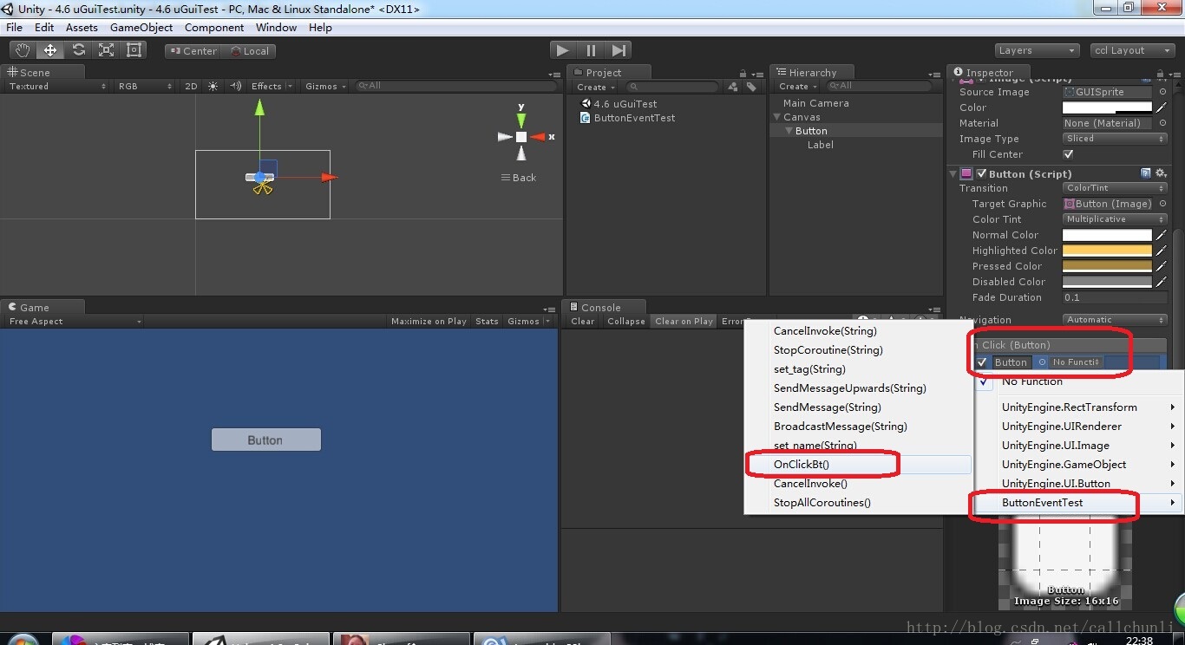This screenshot has height=645, width=1185.
Task: Select the Rect Transform tool in the toolbar
Action: [x=134, y=50]
